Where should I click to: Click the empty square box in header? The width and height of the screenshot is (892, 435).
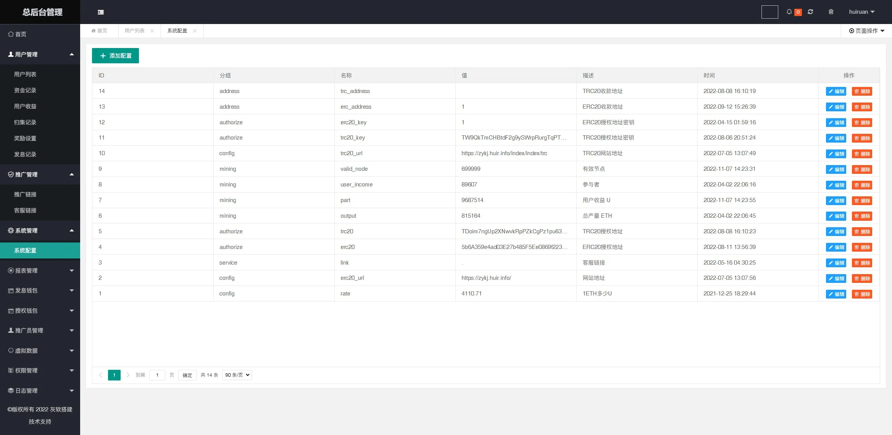[769, 12]
